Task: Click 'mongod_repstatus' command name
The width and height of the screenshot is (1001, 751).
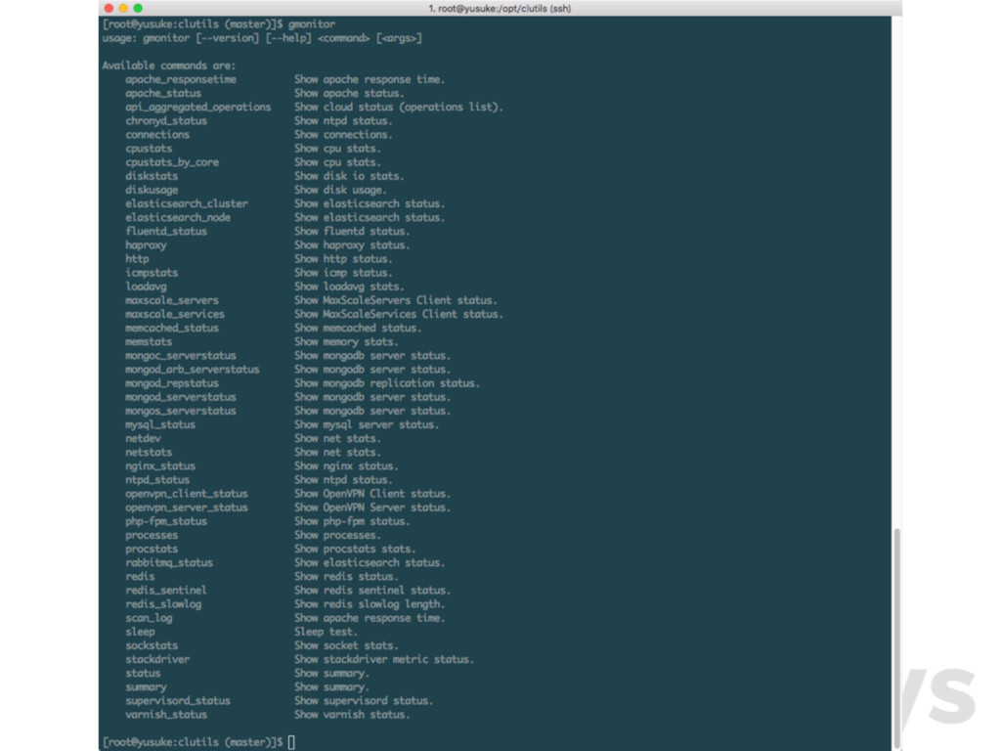Action: tap(172, 383)
